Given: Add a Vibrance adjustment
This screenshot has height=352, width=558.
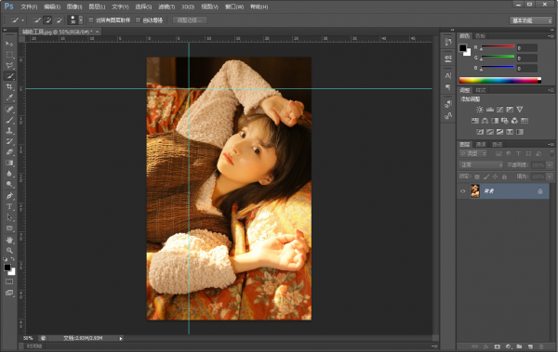Looking at the screenshot, I should [x=520, y=110].
